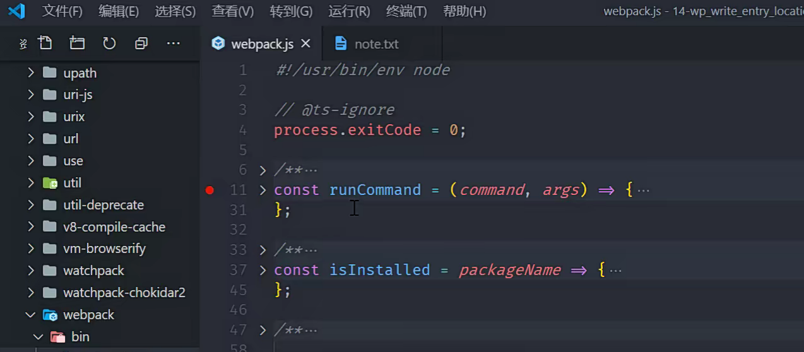Open the 文件(F) menu

click(62, 11)
